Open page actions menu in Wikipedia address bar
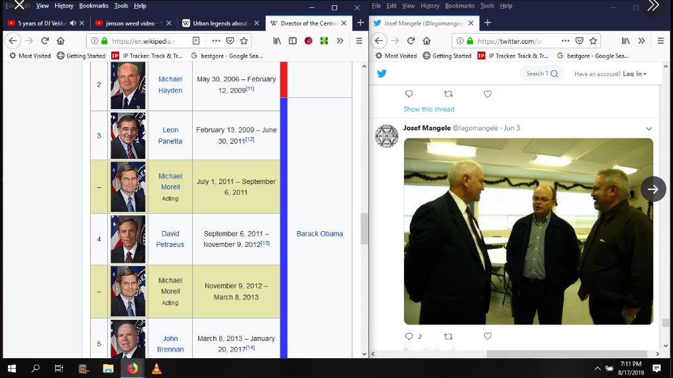 (216, 41)
